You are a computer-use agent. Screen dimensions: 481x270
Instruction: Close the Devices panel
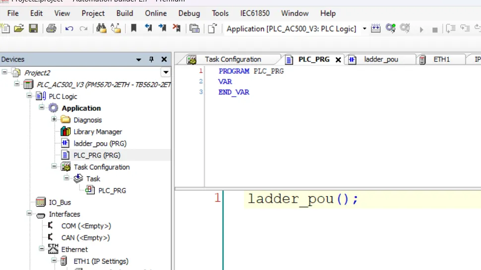[x=164, y=59]
